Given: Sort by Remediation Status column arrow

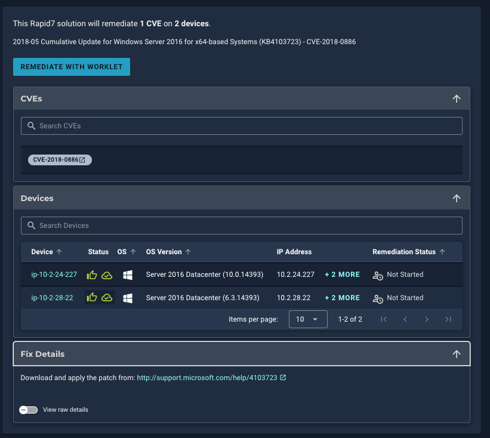Looking at the screenshot, I should [x=442, y=252].
